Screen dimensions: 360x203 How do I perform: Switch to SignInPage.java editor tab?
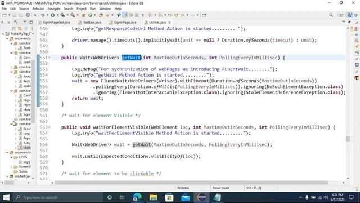tap(123, 23)
